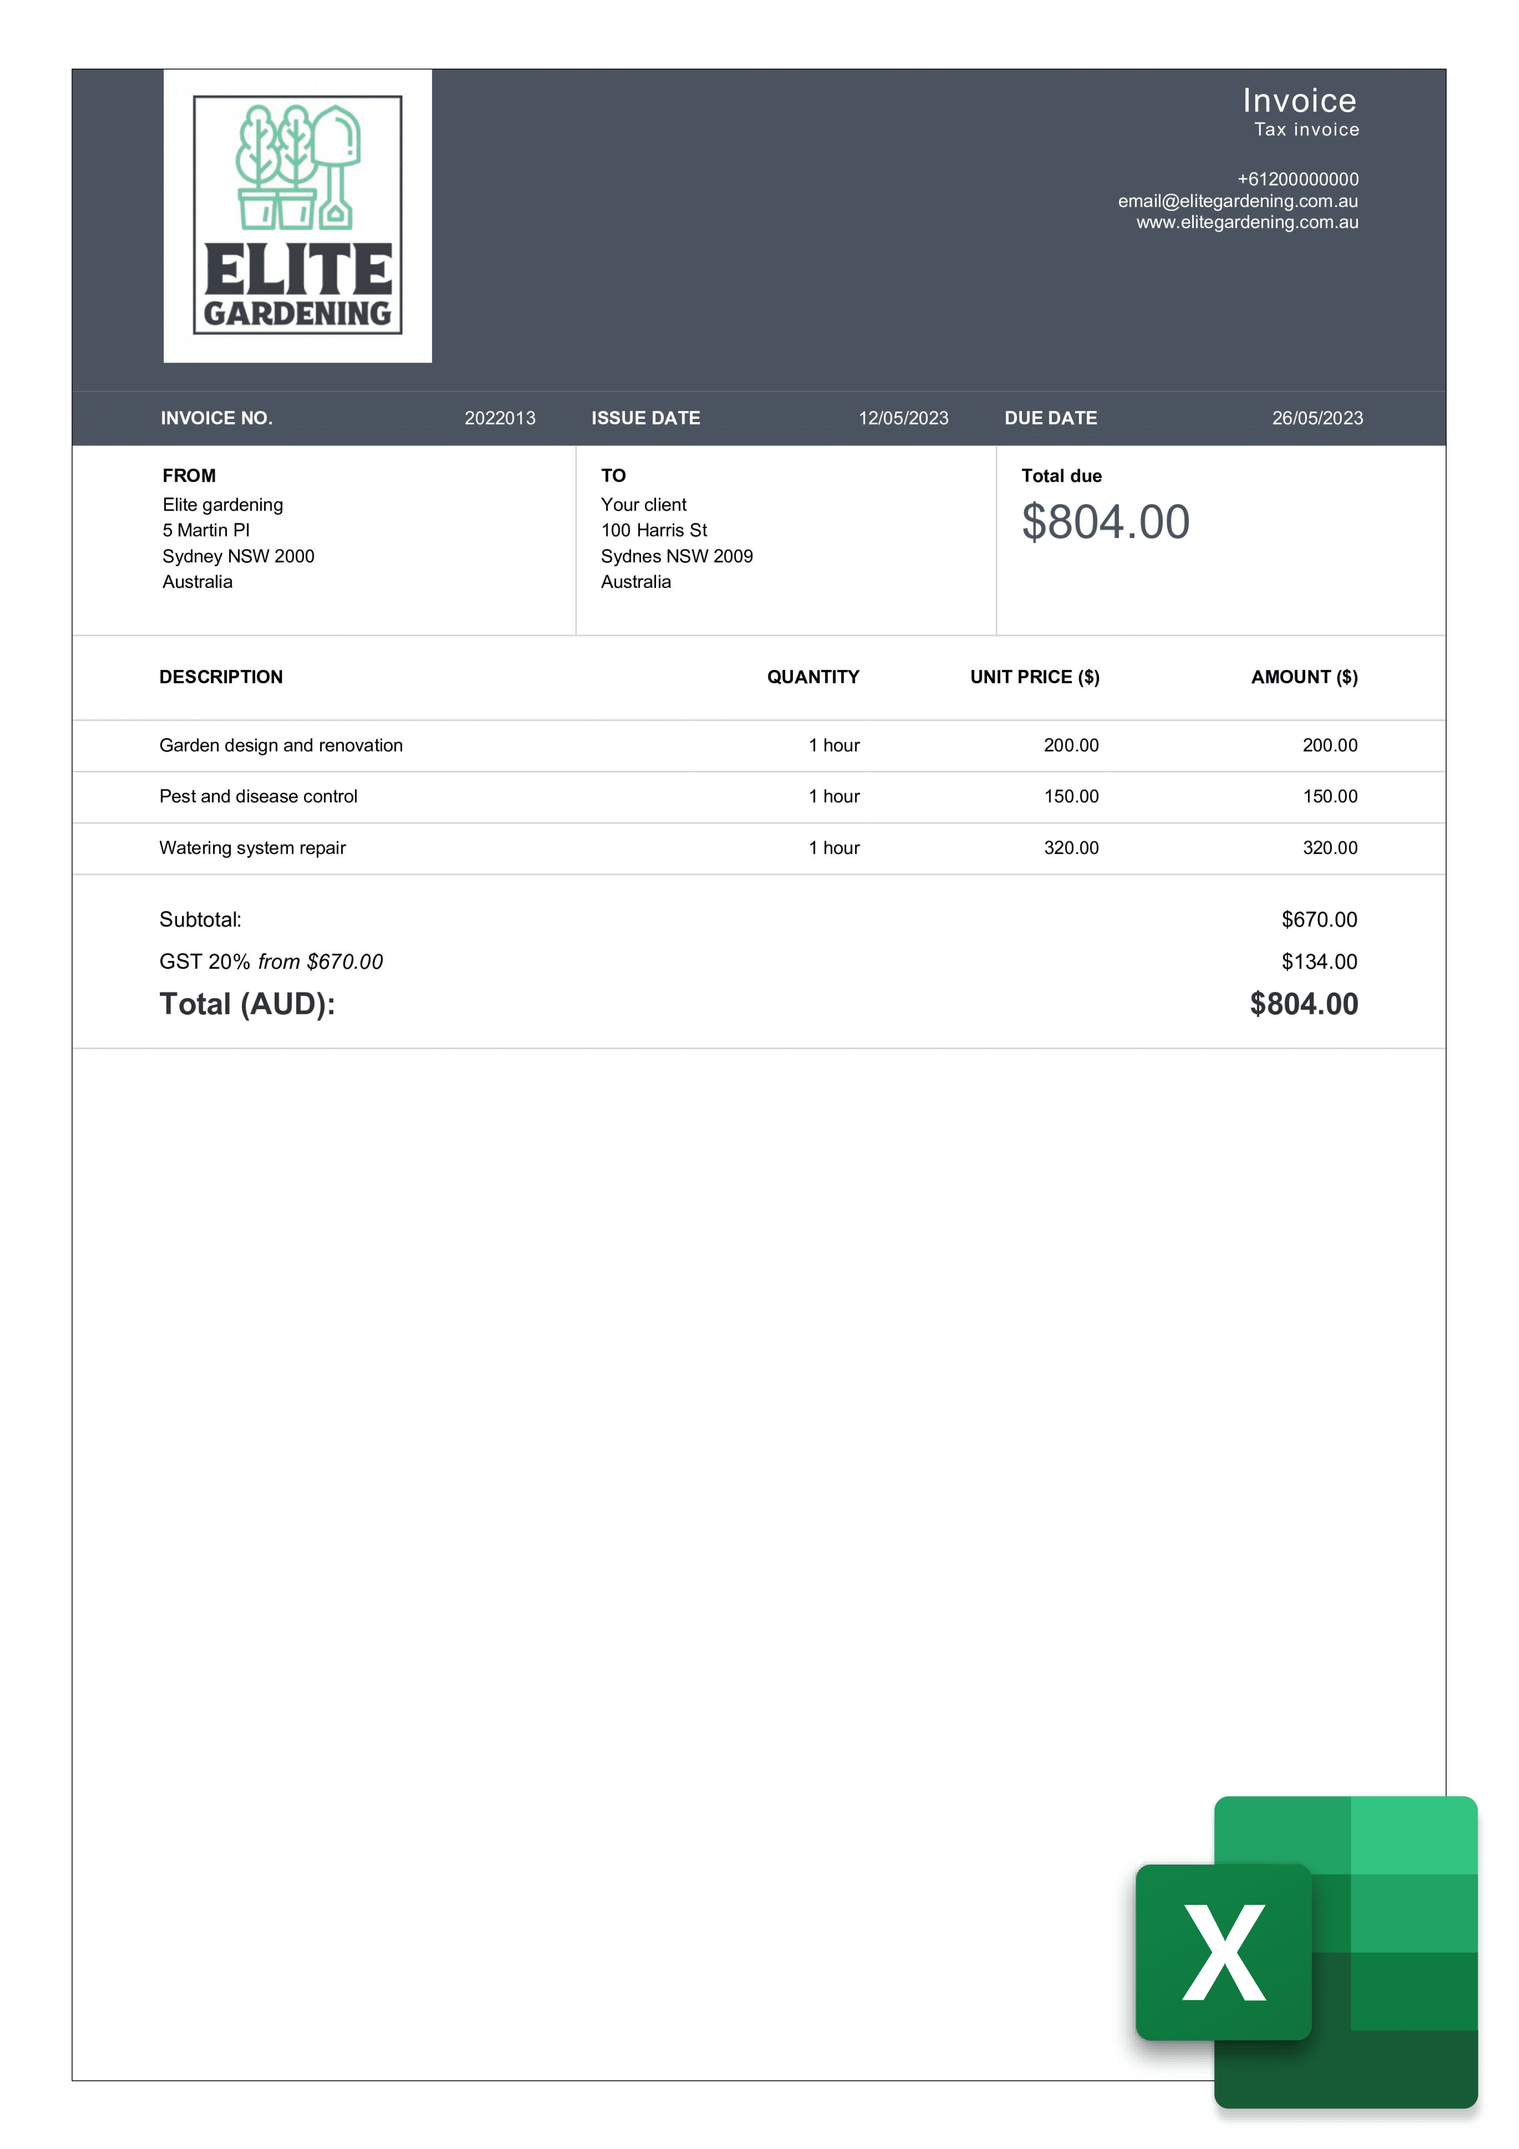1519x2149 pixels.
Task: Click the GST 20% from $670.00 label
Action: coord(271,962)
